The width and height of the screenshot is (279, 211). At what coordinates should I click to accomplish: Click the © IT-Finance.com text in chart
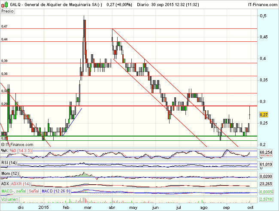[17, 144]
